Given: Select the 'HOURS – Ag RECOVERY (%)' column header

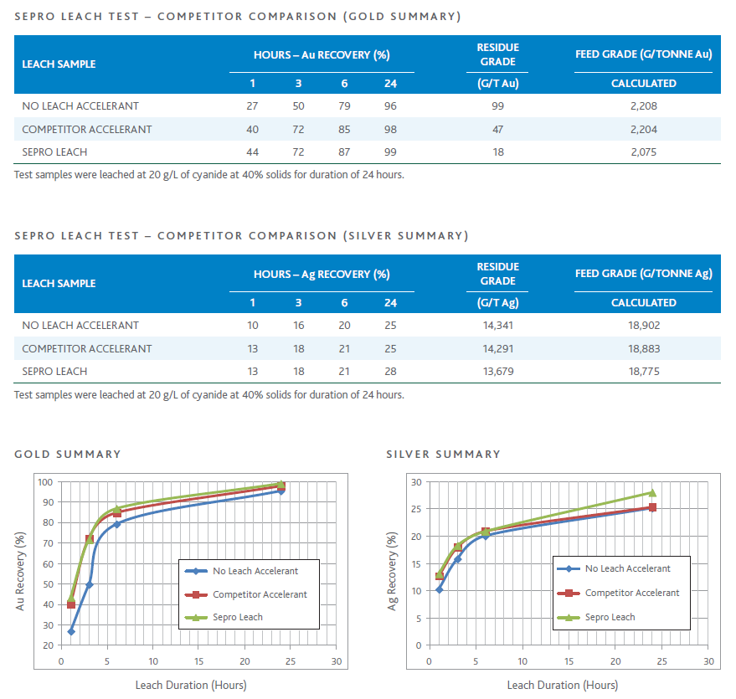Looking at the screenshot, I should click(x=322, y=275).
